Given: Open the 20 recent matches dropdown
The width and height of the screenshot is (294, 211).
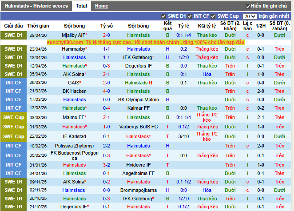Looking at the screenshot, I should (x=250, y=16).
